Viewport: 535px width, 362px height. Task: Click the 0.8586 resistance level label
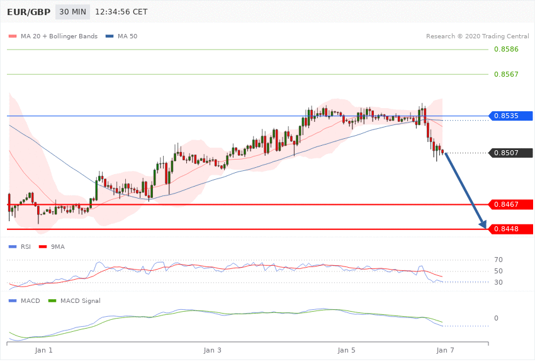[x=506, y=50]
